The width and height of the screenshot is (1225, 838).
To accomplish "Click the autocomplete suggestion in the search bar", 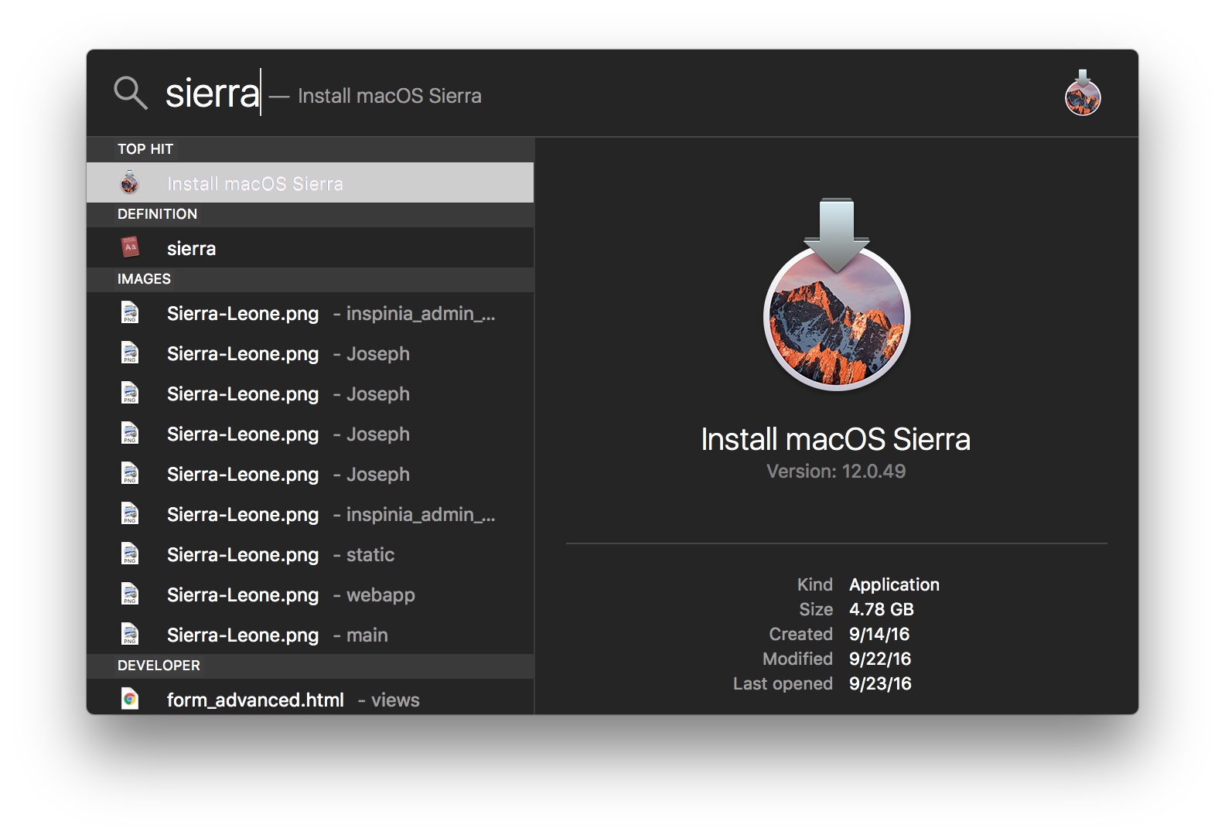I will 390,96.
